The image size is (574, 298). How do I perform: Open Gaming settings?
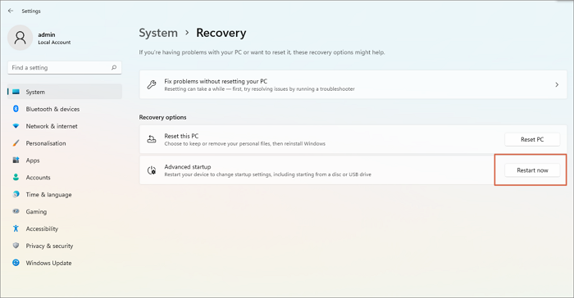36,212
